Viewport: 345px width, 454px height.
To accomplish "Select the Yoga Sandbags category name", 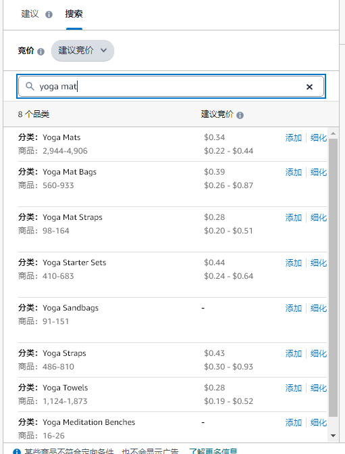I will click(x=70, y=308).
